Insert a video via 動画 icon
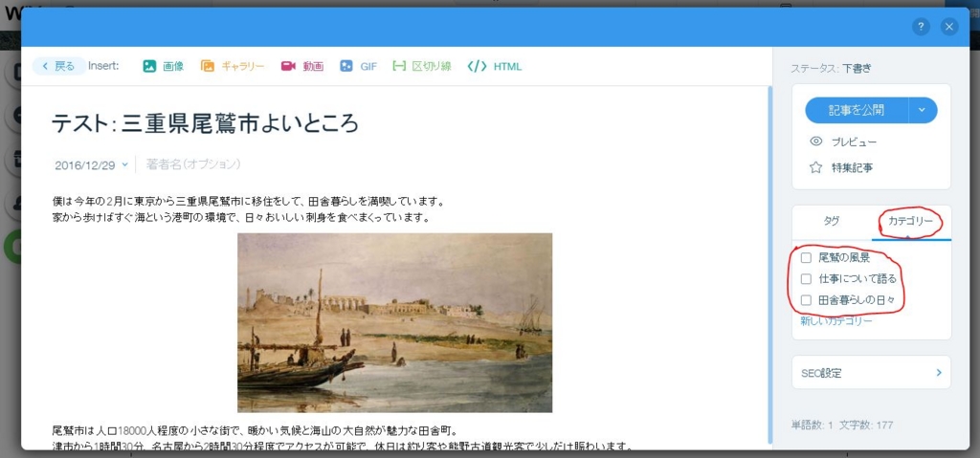Viewport: 980px width, 458px height. (x=288, y=66)
